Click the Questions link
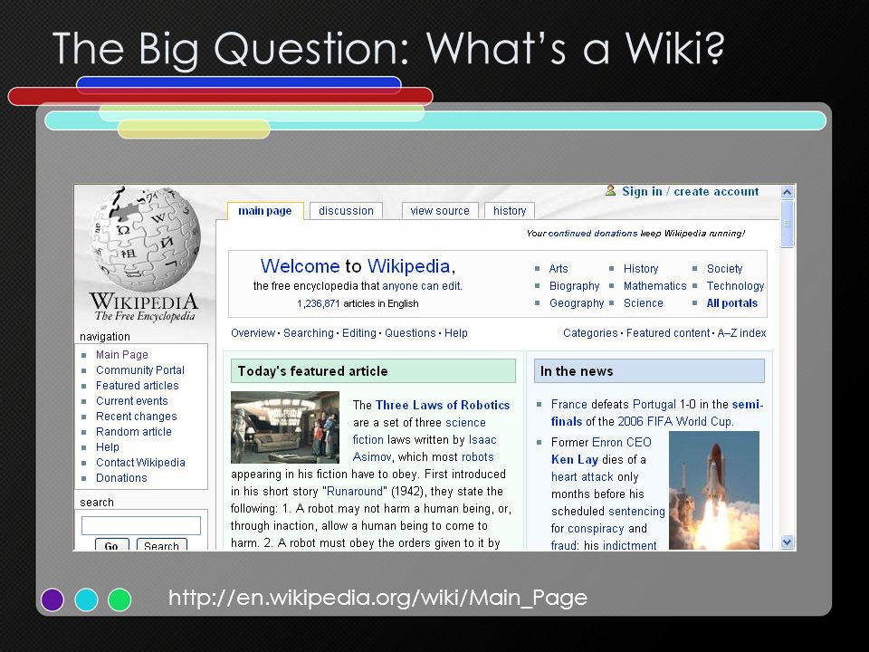The width and height of the screenshot is (869, 652). [x=410, y=333]
